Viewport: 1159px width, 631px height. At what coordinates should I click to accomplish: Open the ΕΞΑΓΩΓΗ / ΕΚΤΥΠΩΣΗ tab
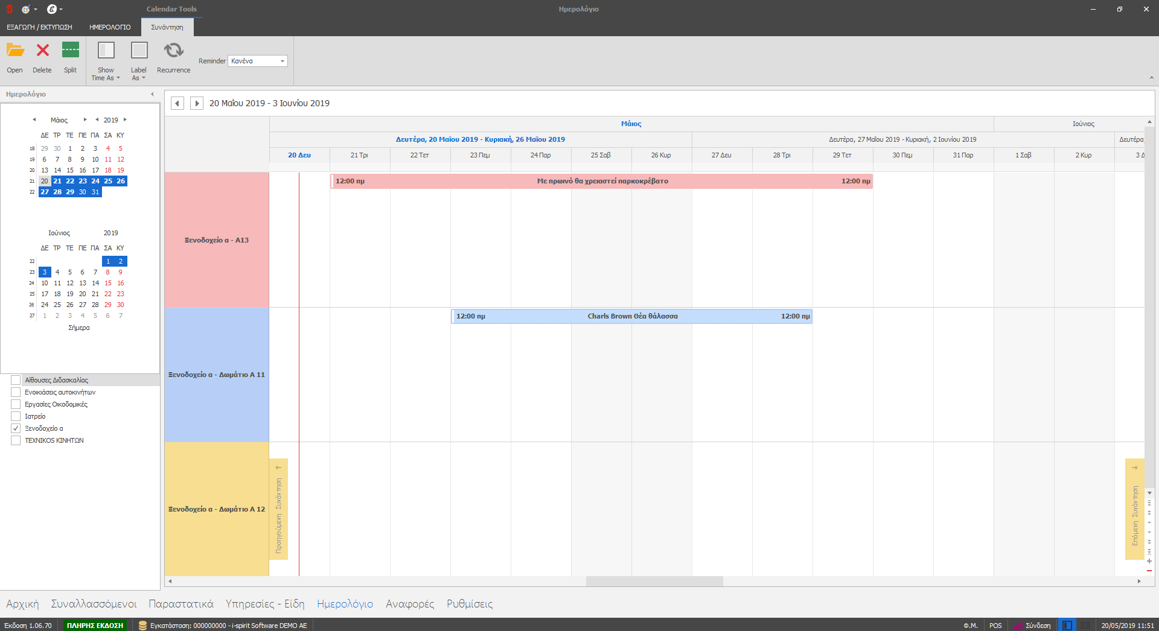pos(39,27)
